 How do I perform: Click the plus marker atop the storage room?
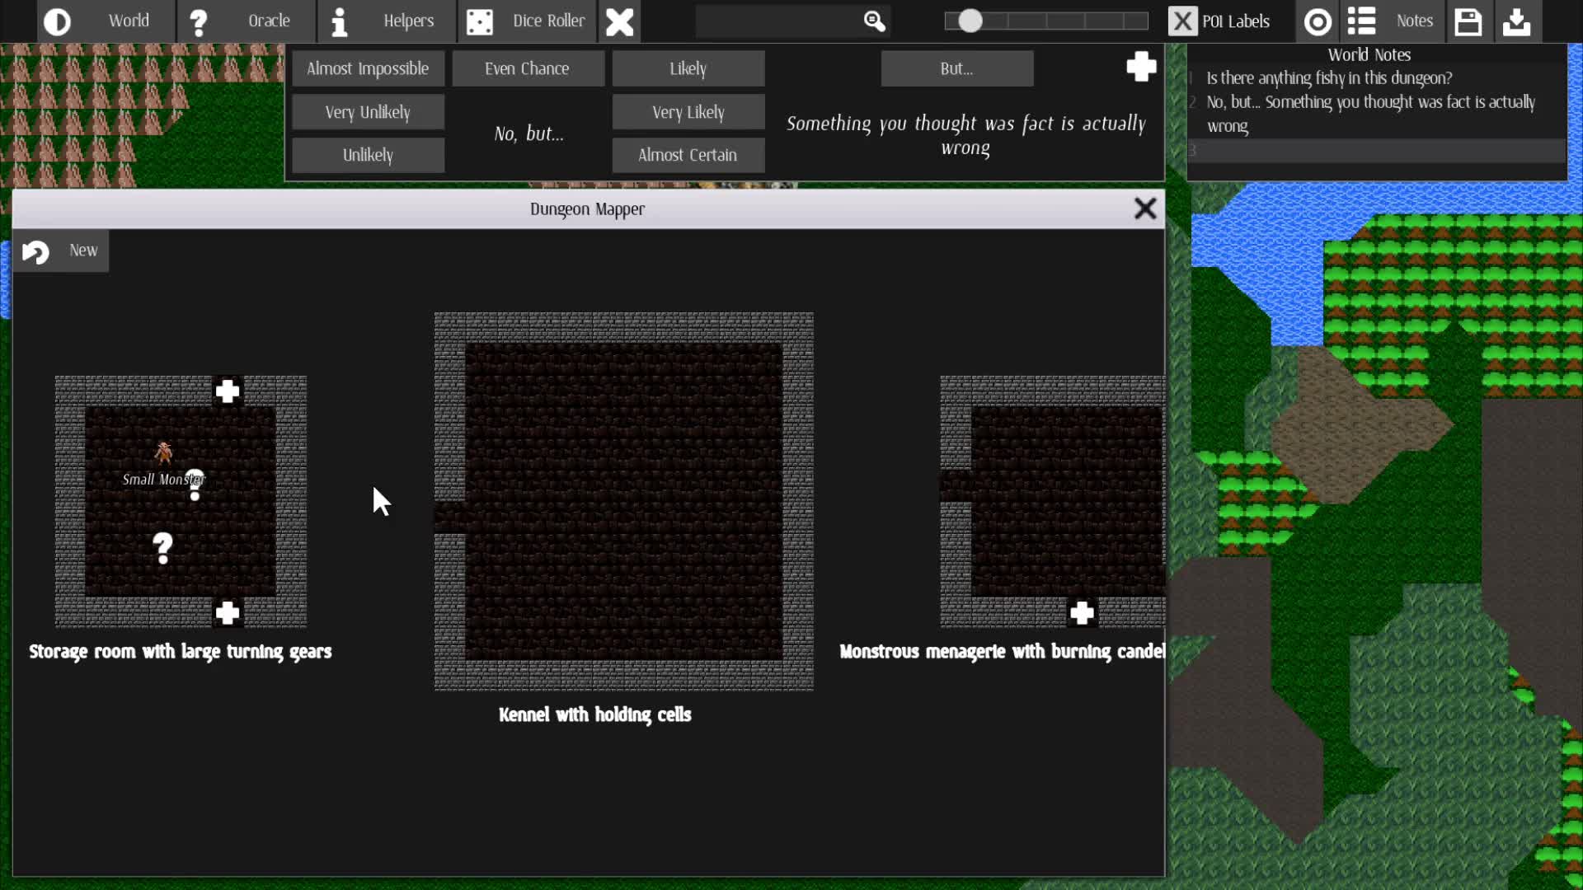[228, 391]
